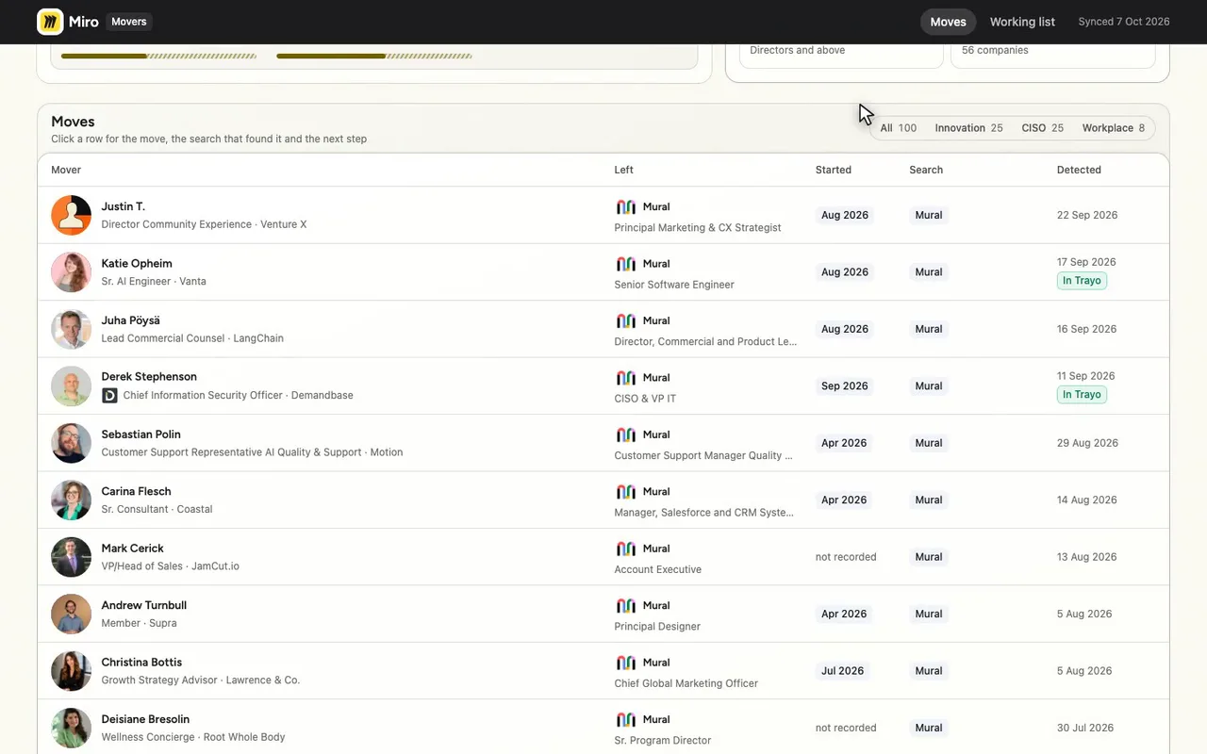Filter moves by Workplace 8
Viewport: 1207px width, 754px height.
(1113, 128)
